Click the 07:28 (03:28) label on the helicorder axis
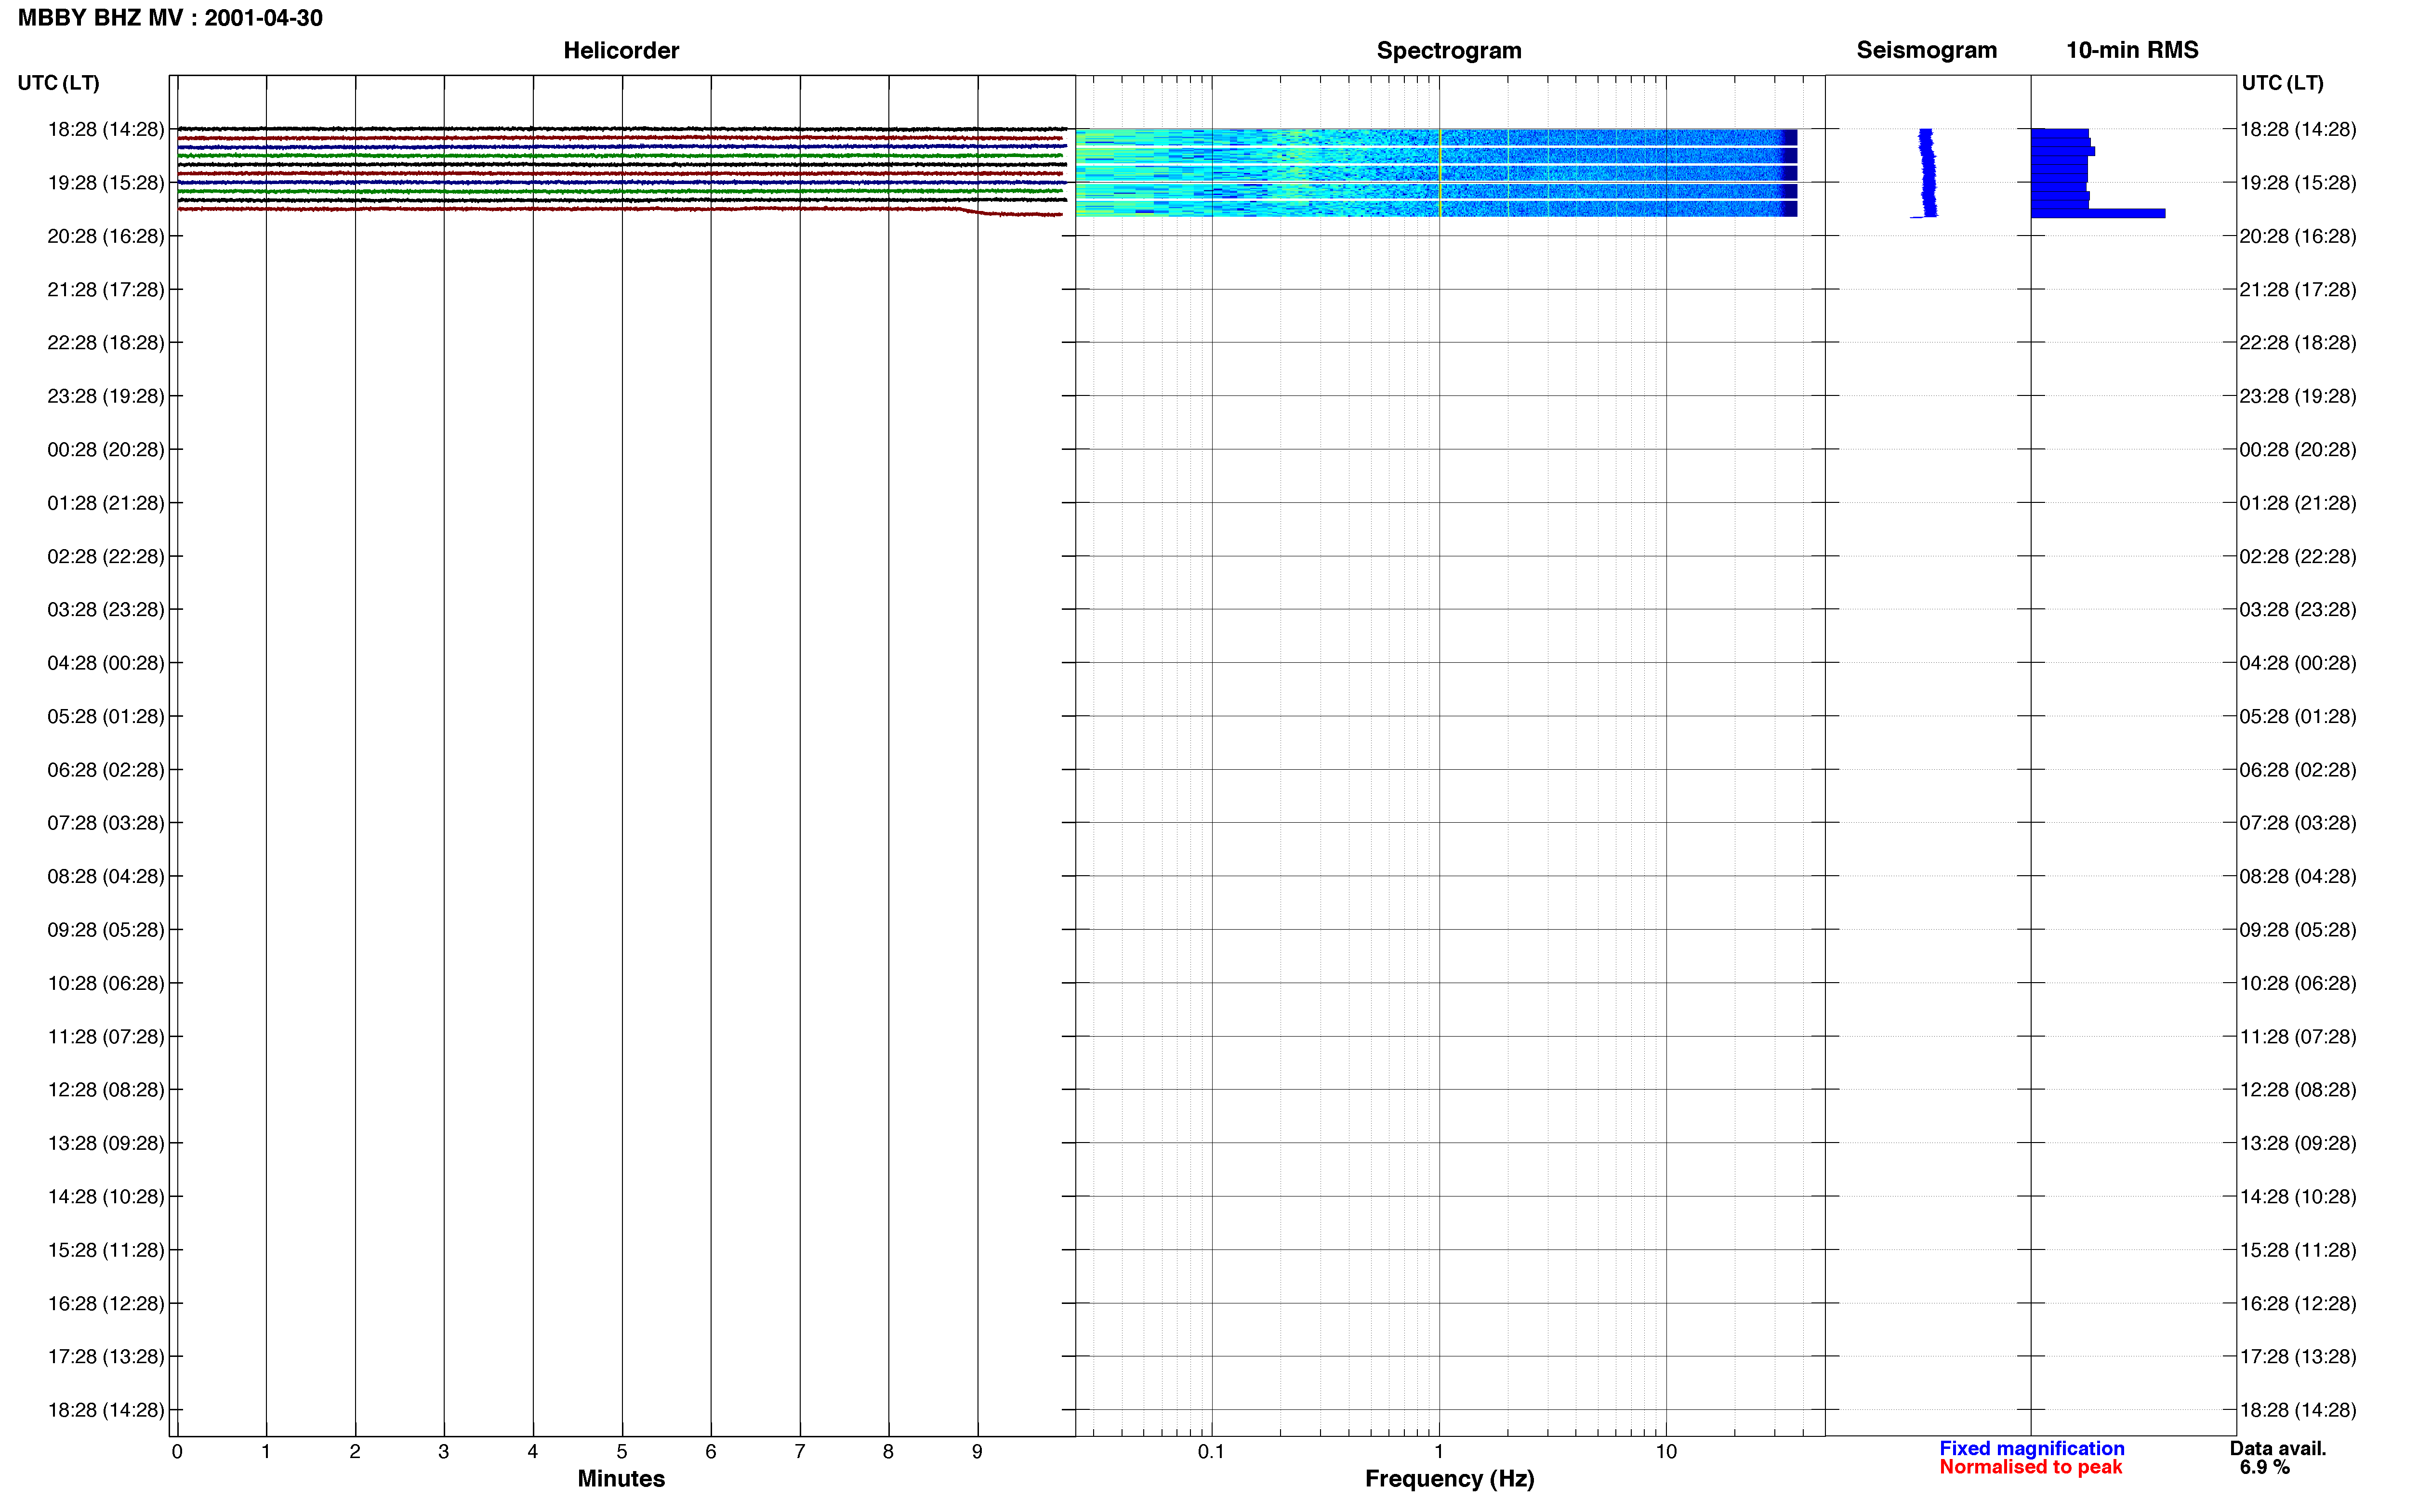The image size is (2418, 1512). [x=106, y=823]
